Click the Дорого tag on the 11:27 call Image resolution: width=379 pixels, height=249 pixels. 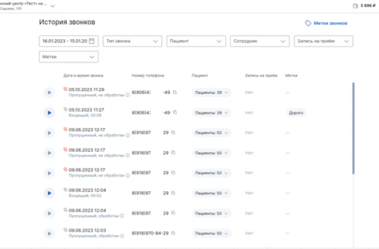point(296,113)
